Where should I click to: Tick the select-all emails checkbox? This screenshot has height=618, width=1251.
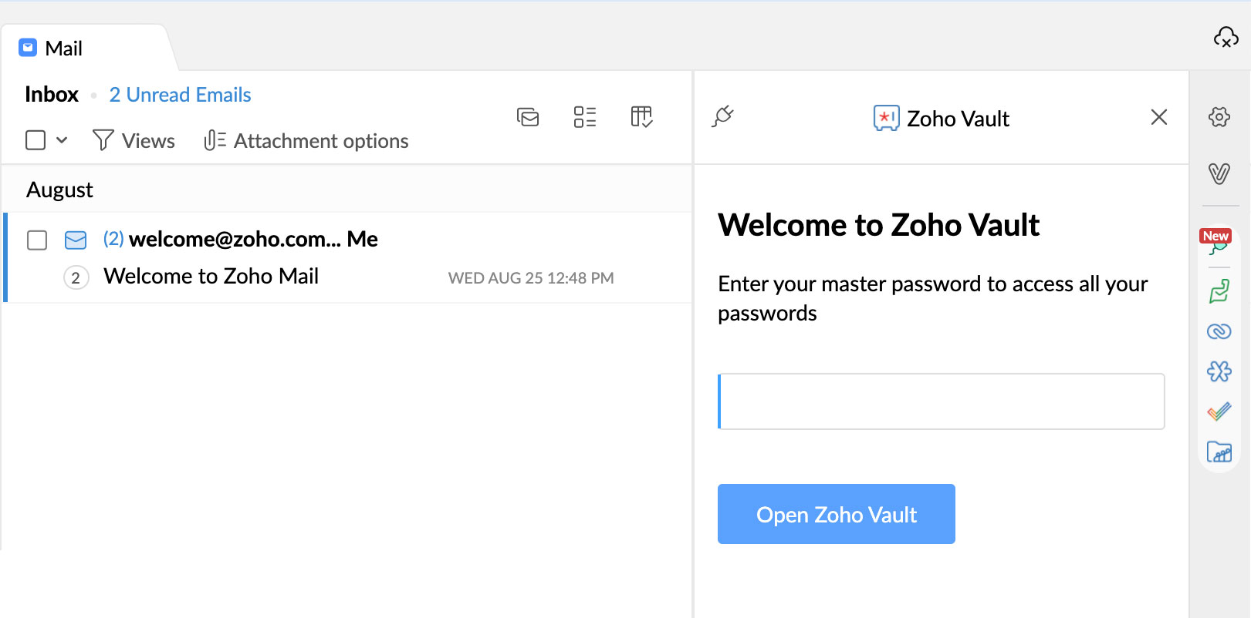pos(36,140)
